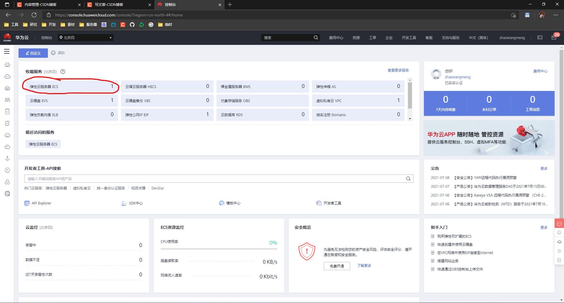Open 备案 menu

click(x=429, y=38)
